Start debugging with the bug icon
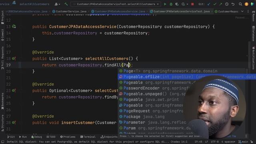 coord(171,4)
